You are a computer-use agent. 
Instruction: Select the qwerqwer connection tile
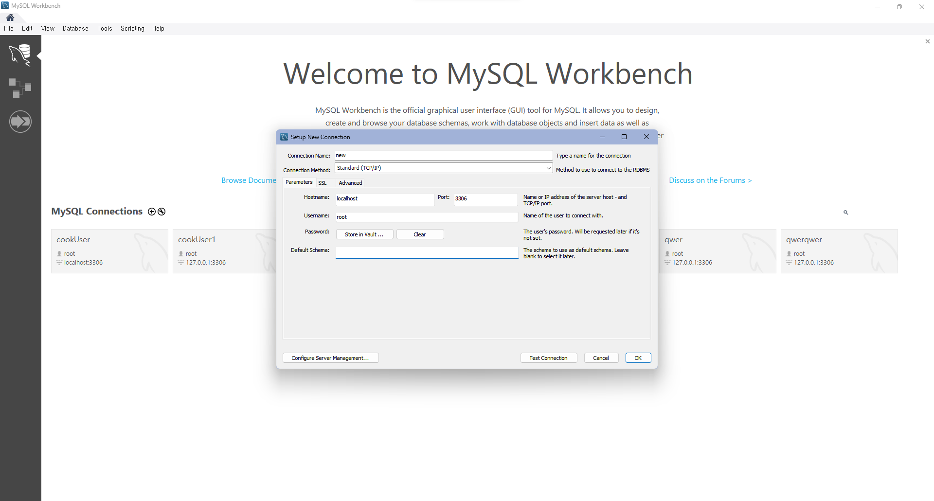839,251
